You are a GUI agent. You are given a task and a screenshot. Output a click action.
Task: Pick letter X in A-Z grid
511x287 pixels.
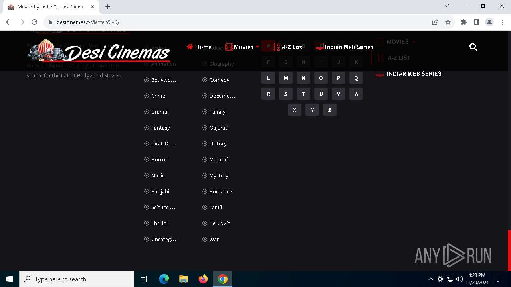pyautogui.click(x=295, y=110)
